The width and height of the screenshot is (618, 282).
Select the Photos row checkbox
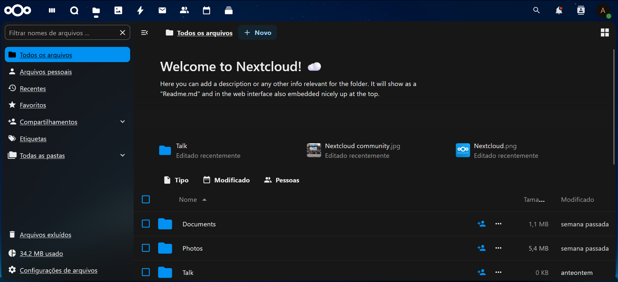tap(146, 248)
